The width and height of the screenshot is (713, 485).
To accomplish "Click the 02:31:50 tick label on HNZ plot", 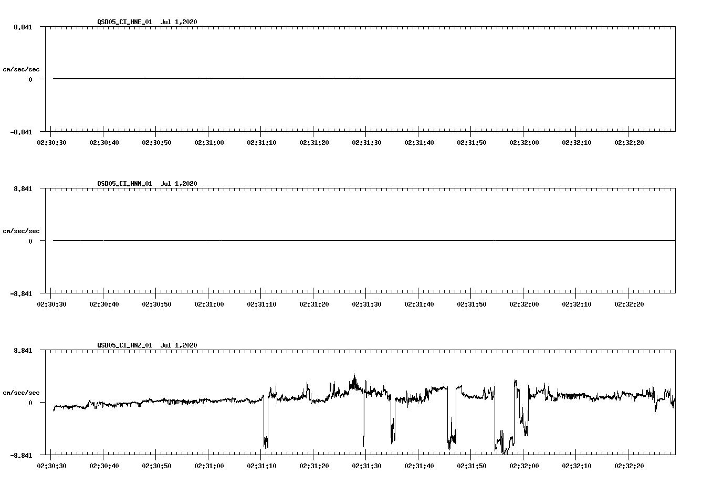I will [x=471, y=466].
